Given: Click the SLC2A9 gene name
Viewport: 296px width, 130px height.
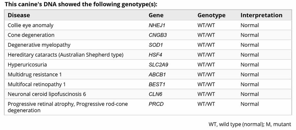Looking at the screenshot, I should tap(159, 65).
